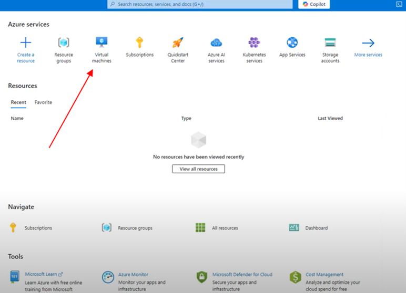This screenshot has height=293, width=406.
Task: Click the Cost Management dollar icon
Action: 296,277
